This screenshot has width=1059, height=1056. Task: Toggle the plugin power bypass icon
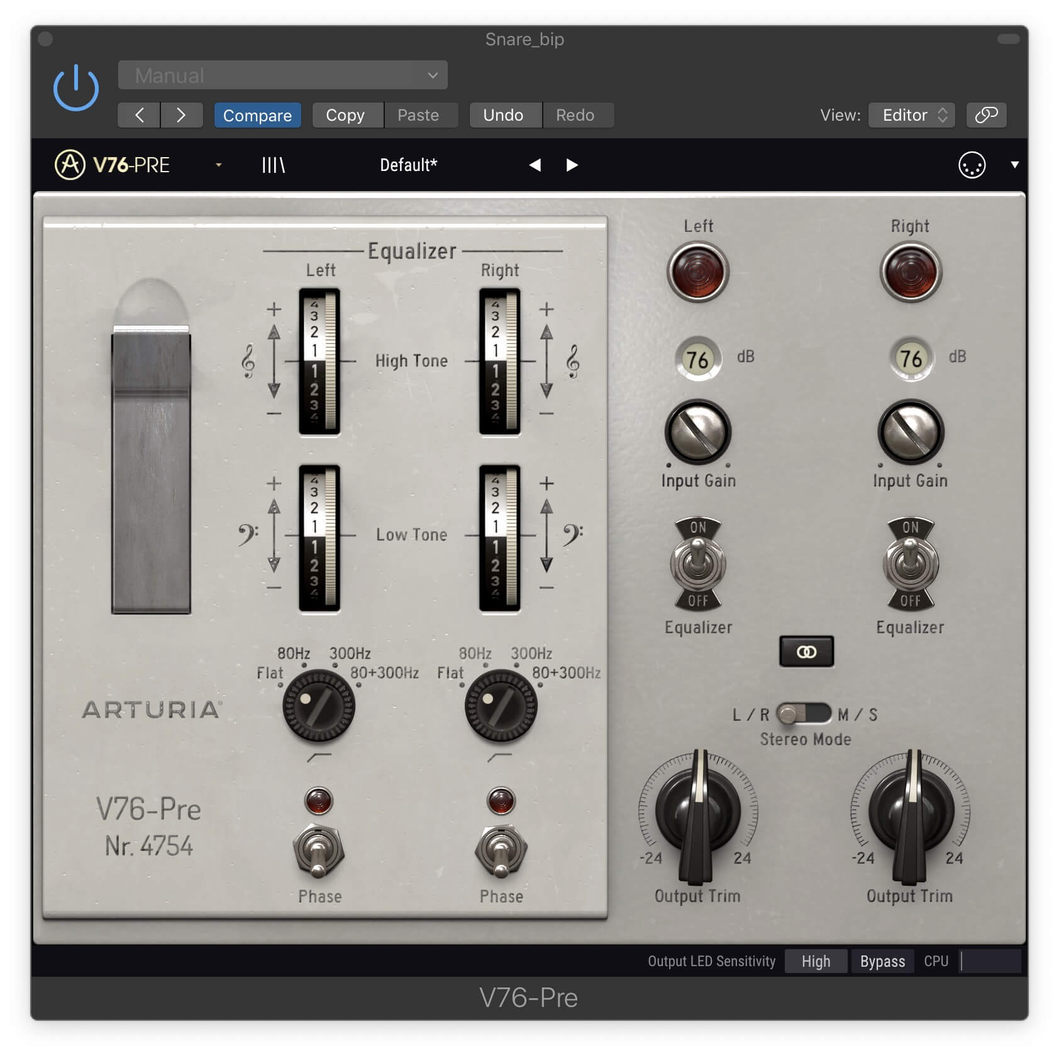pos(76,88)
